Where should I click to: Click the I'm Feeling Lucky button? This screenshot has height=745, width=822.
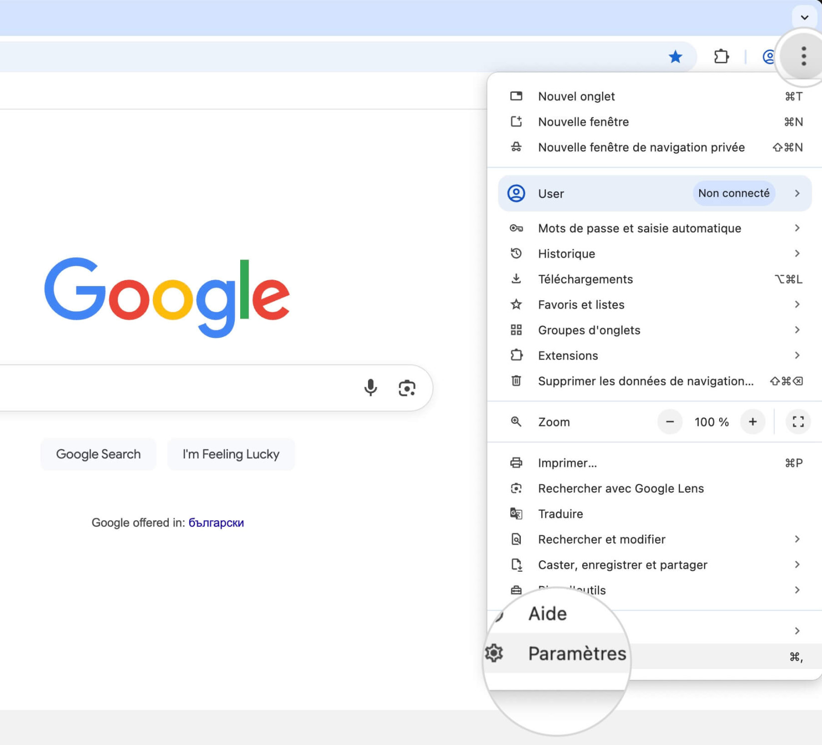pos(231,454)
